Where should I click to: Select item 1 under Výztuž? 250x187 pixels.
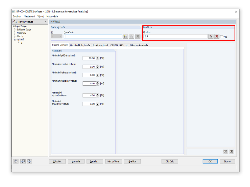click(22, 43)
